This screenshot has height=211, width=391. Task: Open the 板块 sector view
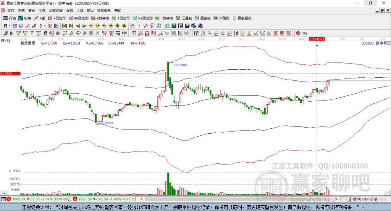[x=24, y=18]
